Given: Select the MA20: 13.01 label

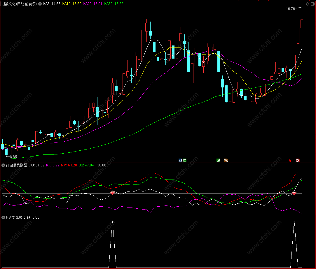Looking at the screenshot, I should [x=92, y=4].
